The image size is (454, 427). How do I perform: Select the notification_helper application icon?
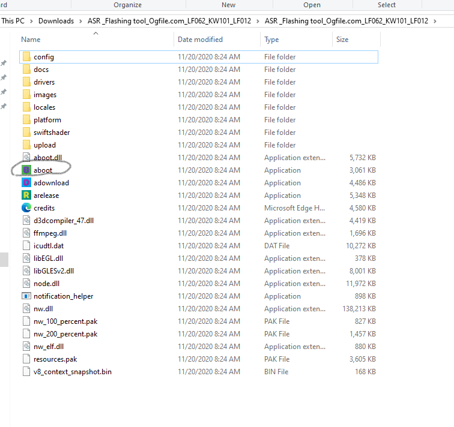click(26, 296)
